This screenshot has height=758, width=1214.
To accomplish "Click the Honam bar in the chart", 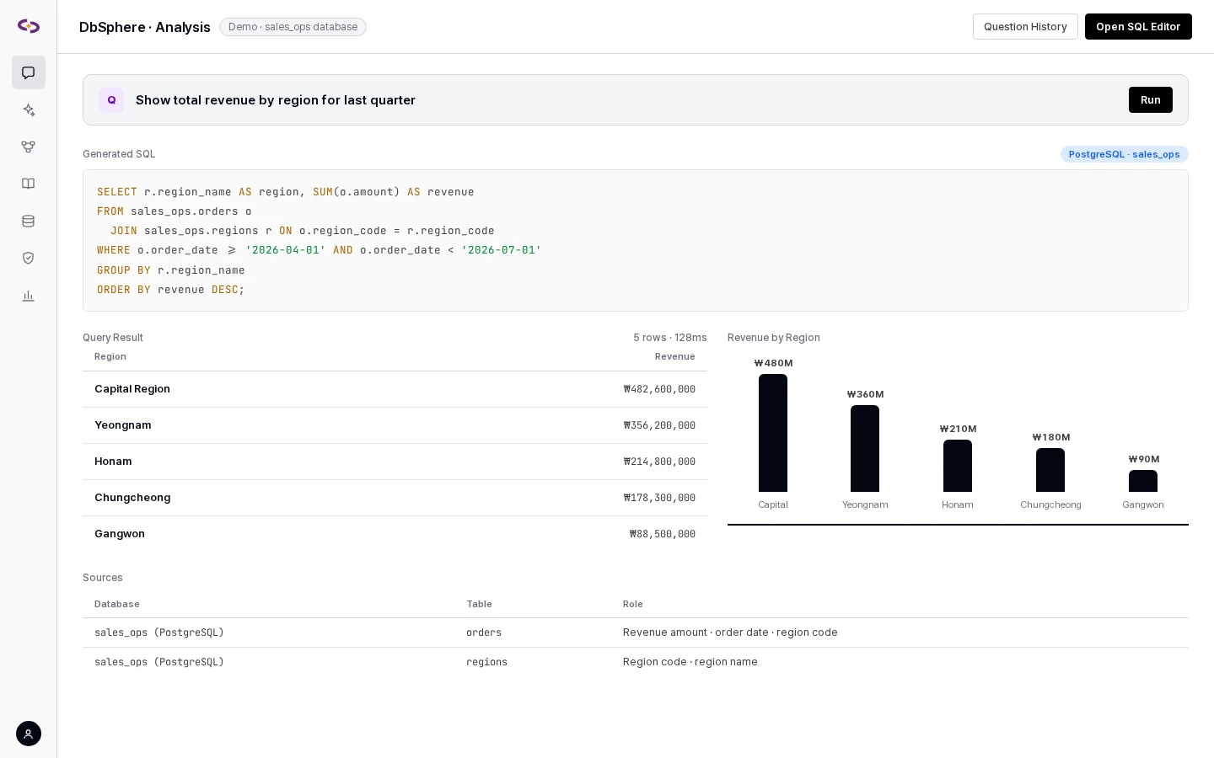I will tap(958, 466).
